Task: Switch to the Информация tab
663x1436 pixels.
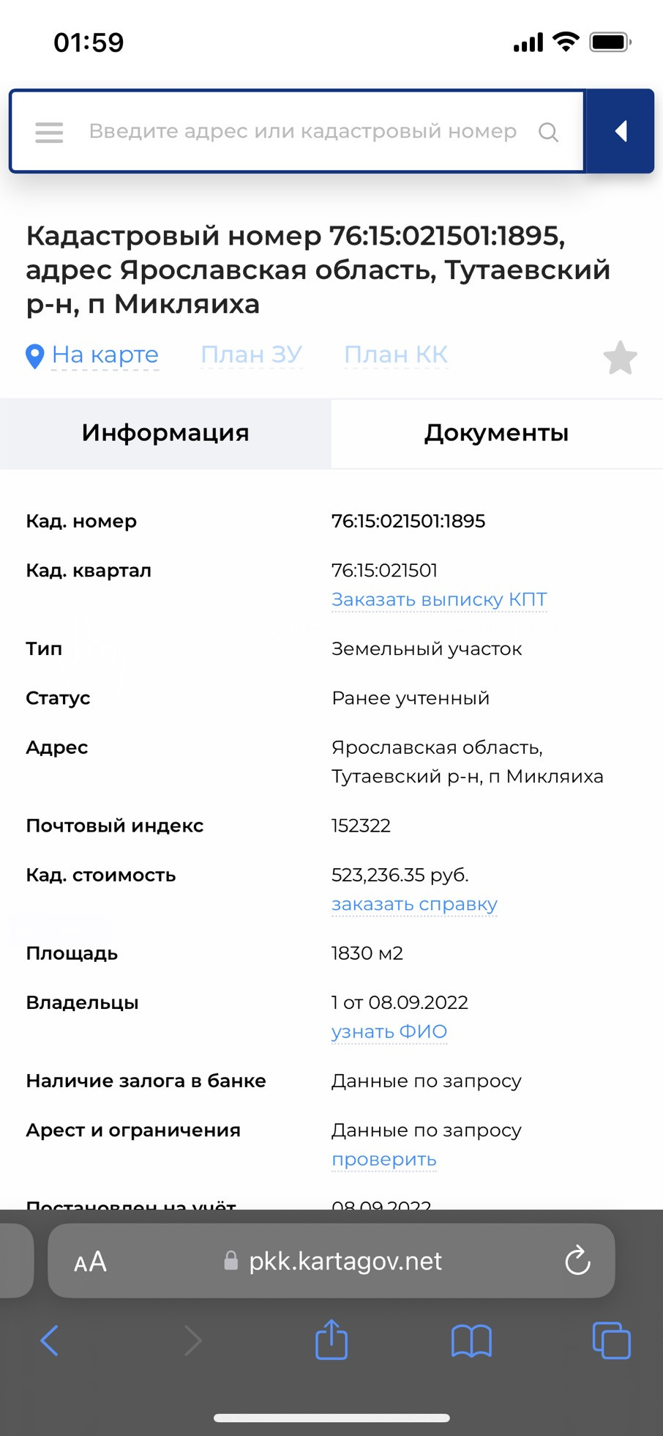Action: (165, 433)
